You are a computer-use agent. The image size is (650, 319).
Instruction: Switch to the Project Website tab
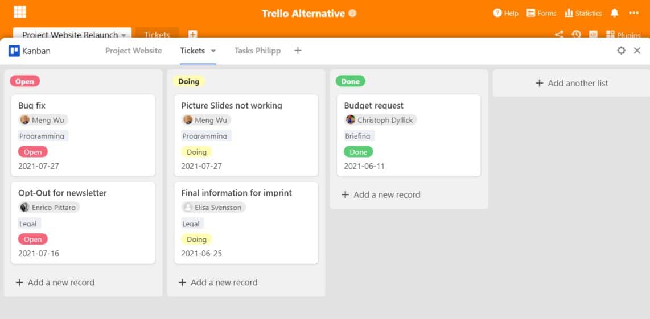pos(134,51)
